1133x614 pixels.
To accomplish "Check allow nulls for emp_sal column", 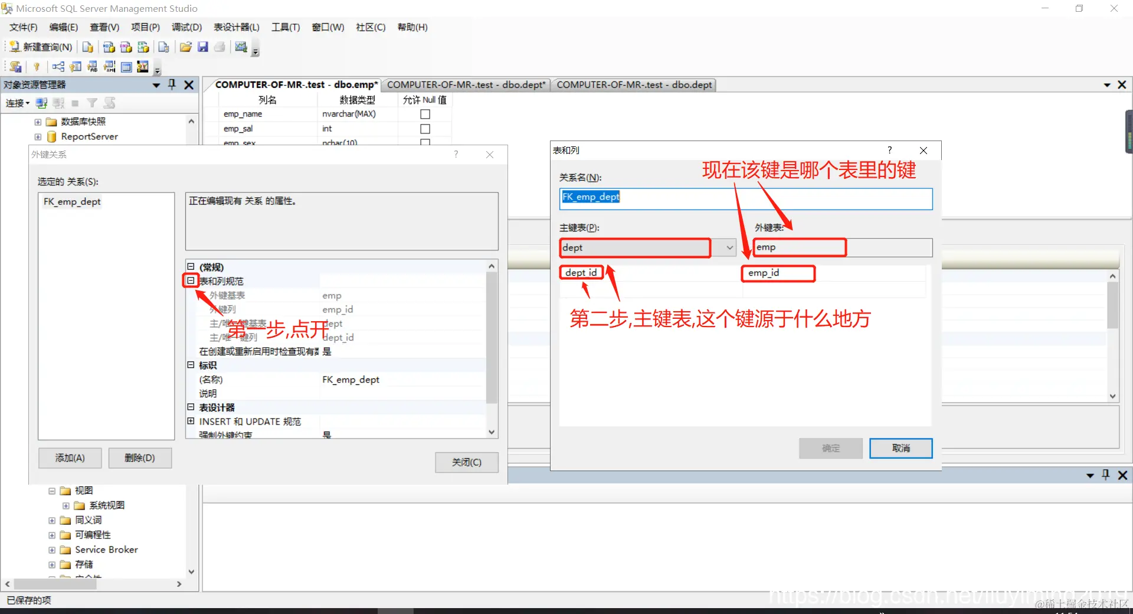I will point(425,128).
